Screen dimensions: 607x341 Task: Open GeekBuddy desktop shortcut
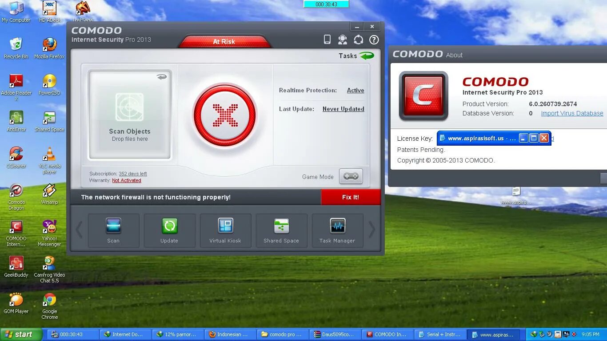pos(16,267)
